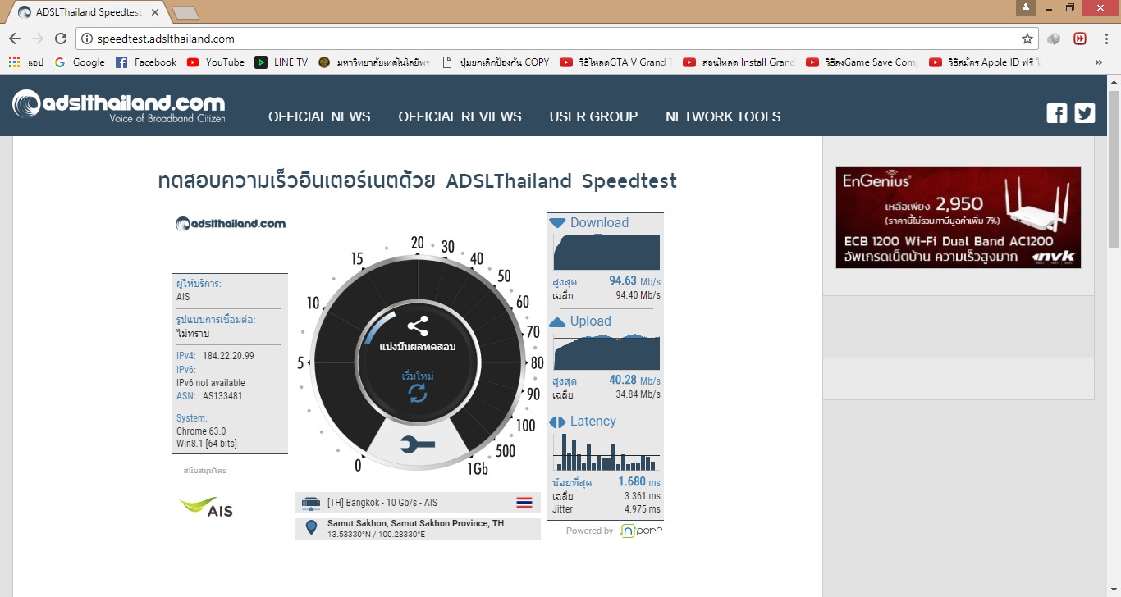Viewport: 1121px width, 597px height.
Task: Click the 1.680 ms minimum latency value
Action: [639, 482]
